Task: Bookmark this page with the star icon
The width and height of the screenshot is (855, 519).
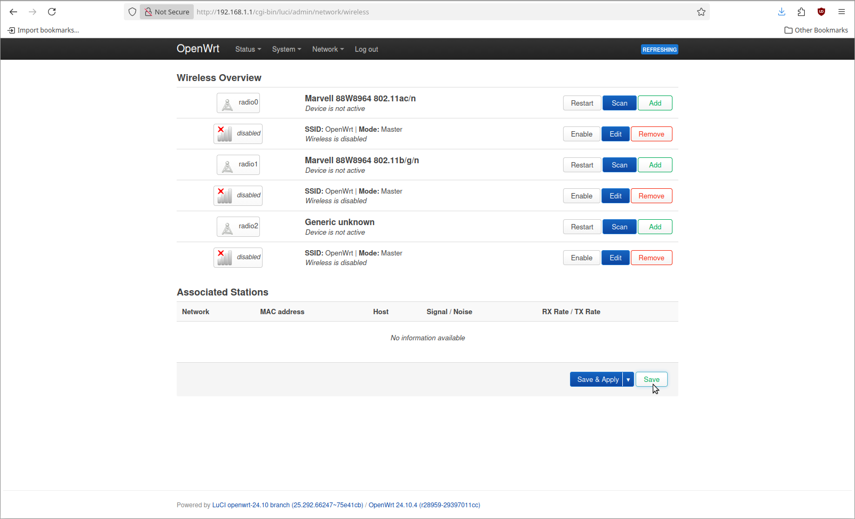Action: coord(701,12)
